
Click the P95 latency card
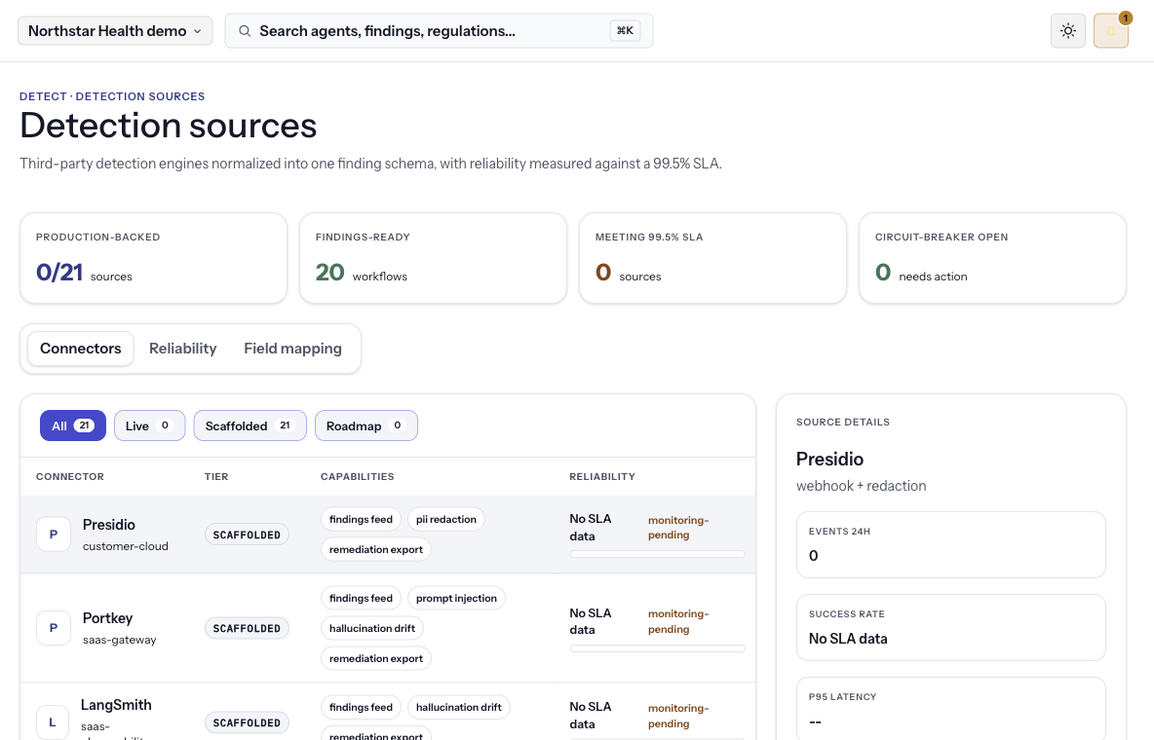(x=951, y=709)
